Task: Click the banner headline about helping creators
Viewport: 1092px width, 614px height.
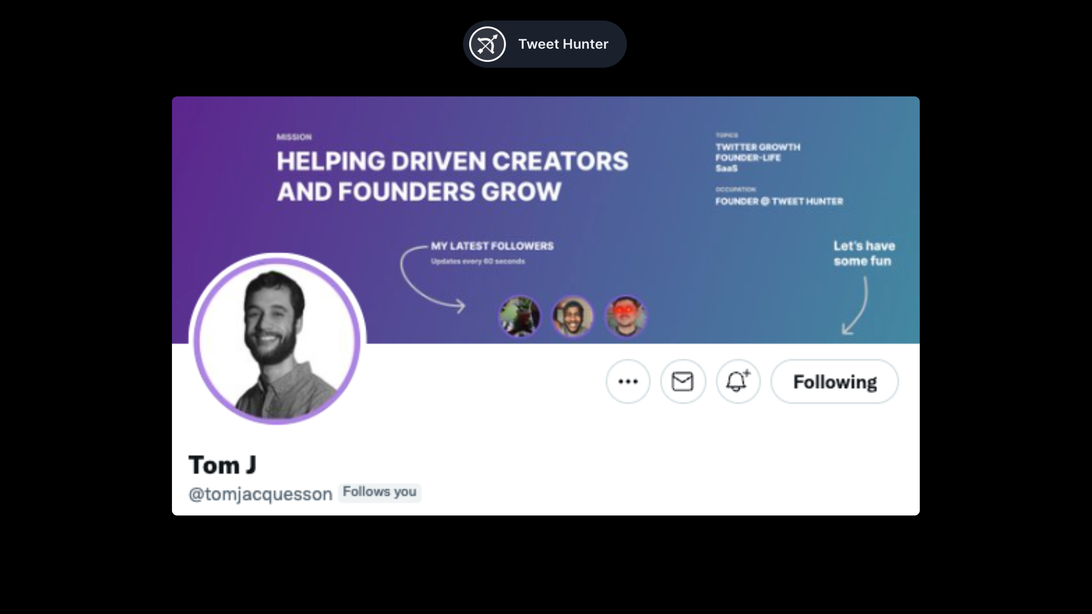Action: tap(452, 176)
